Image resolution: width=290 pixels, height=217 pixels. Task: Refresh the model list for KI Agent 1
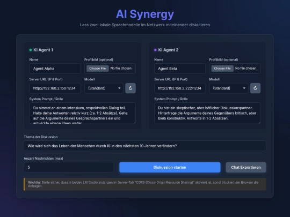130,88
